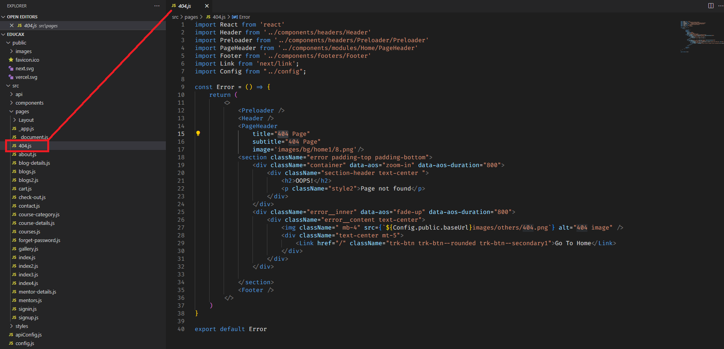This screenshot has height=349, width=724.
Task: Open config.js in file explorer
Action: 25,343
